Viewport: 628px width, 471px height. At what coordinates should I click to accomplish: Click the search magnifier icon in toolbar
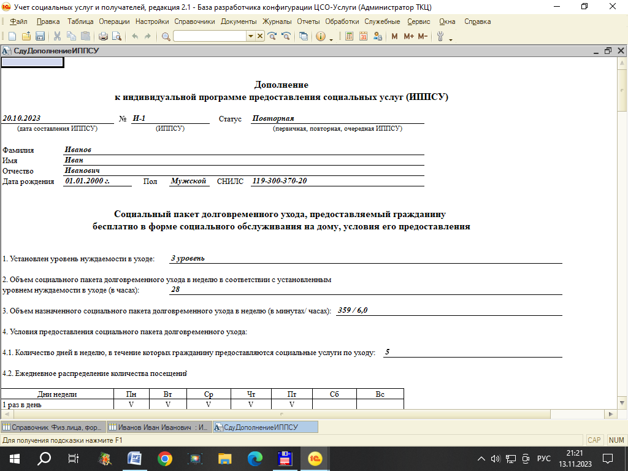coord(166,37)
